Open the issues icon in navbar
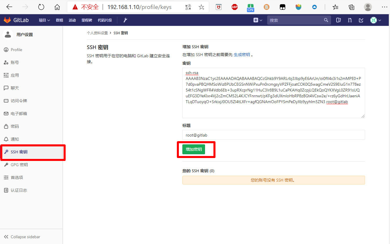Image resolution: width=390 pixels, height=244 pixels. point(338,20)
